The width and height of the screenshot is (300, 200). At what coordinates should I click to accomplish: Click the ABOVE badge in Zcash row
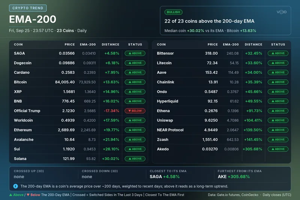(278, 140)
